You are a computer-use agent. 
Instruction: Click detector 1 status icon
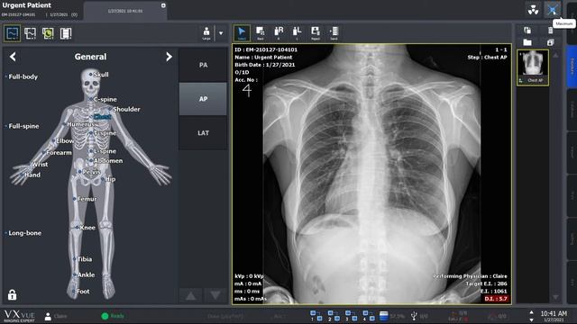tap(316, 316)
